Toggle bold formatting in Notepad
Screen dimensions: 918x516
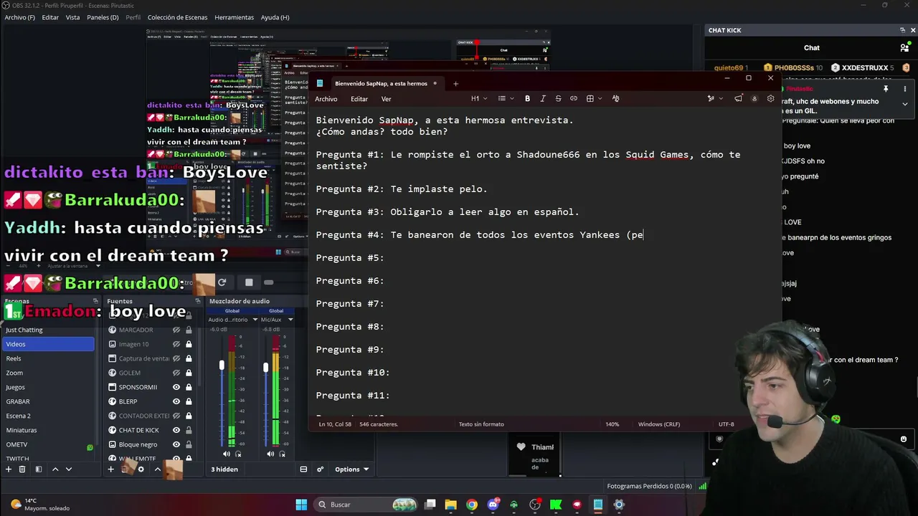[527, 98]
